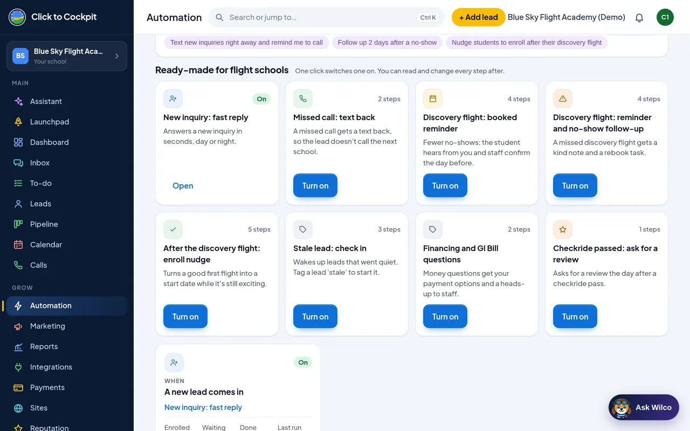The width and height of the screenshot is (690, 431).
Task: Turn on Financing and GI Bill questions
Action: tap(445, 316)
